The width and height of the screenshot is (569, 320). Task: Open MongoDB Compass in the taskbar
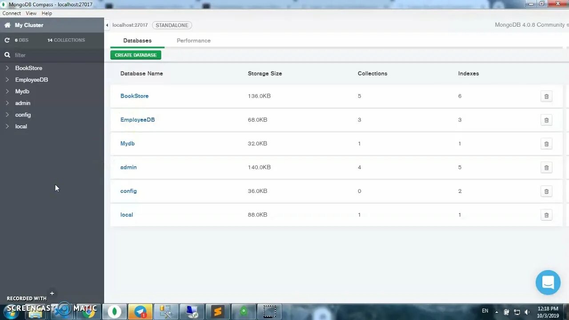pyautogui.click(x=115, y=312)
